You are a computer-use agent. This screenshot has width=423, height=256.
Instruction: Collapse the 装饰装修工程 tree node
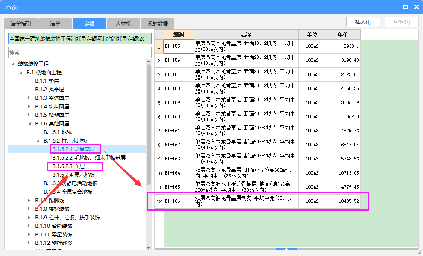tap(12, 64)
